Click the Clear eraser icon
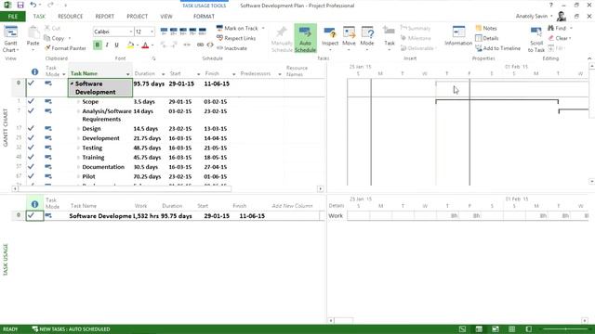 tap(551, 38)
